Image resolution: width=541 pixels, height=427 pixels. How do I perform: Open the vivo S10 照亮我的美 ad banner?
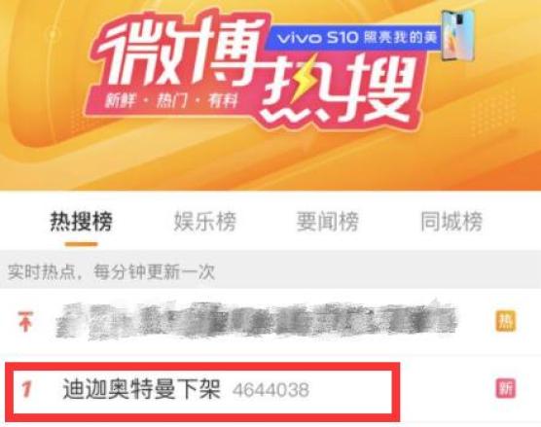click(x=355, y=37)
